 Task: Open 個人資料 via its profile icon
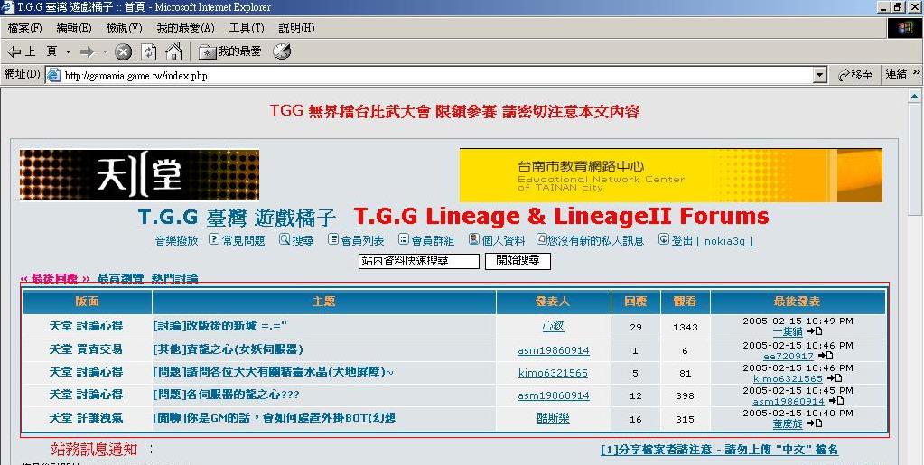474,239
